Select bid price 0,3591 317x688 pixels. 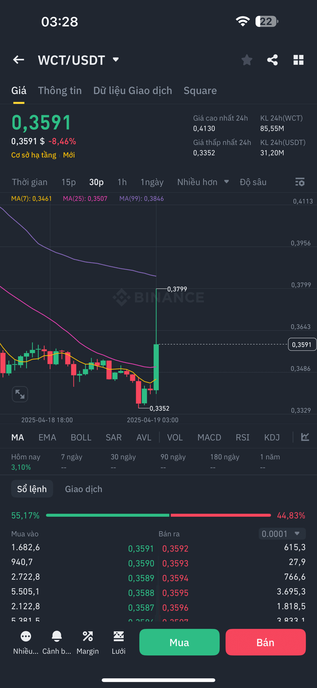tap(141, 548)
